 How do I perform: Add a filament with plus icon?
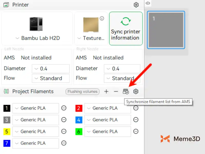(106, 92)
